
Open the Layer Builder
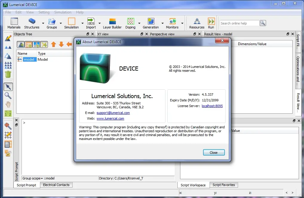tap(112, 23)
